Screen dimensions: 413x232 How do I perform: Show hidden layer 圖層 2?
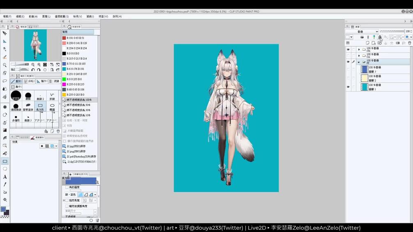tap(348, 78)
